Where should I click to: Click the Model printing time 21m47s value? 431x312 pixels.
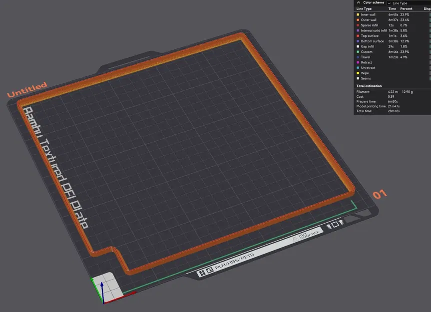pyautogui.click(x=394, y=106)
